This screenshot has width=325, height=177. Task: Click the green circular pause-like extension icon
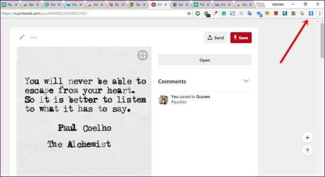(x=198, y=14)
